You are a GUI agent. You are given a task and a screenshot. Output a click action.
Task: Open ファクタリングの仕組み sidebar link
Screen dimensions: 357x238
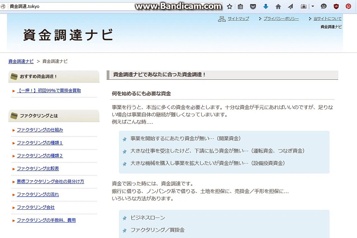40,130
